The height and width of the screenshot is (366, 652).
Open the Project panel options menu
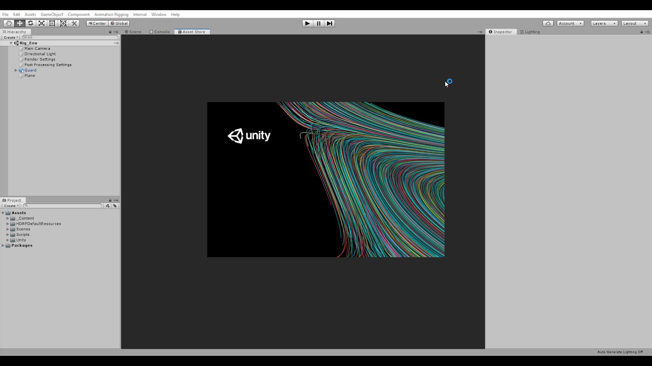pos(116,200)
